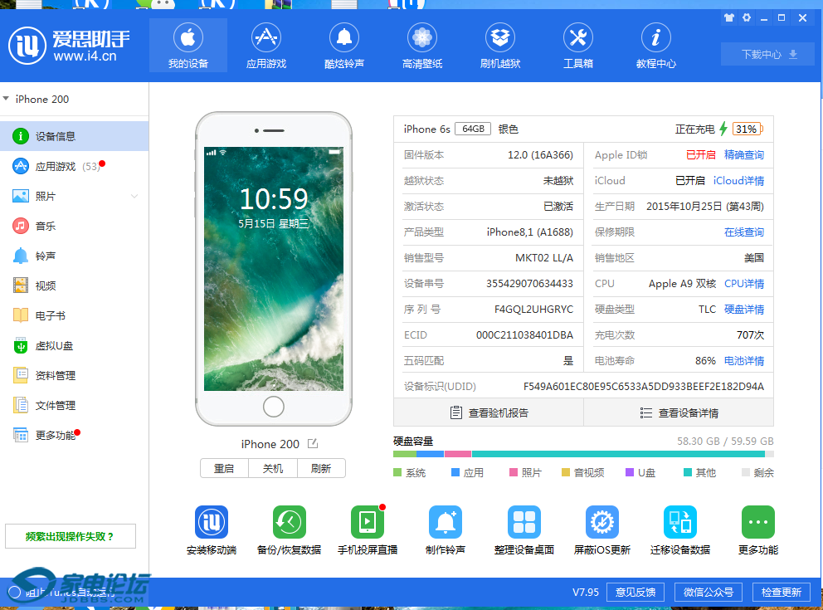The image size is (823, 610).
Task: Click the teal Other segment of the storage bar
Action: (617, 454)
